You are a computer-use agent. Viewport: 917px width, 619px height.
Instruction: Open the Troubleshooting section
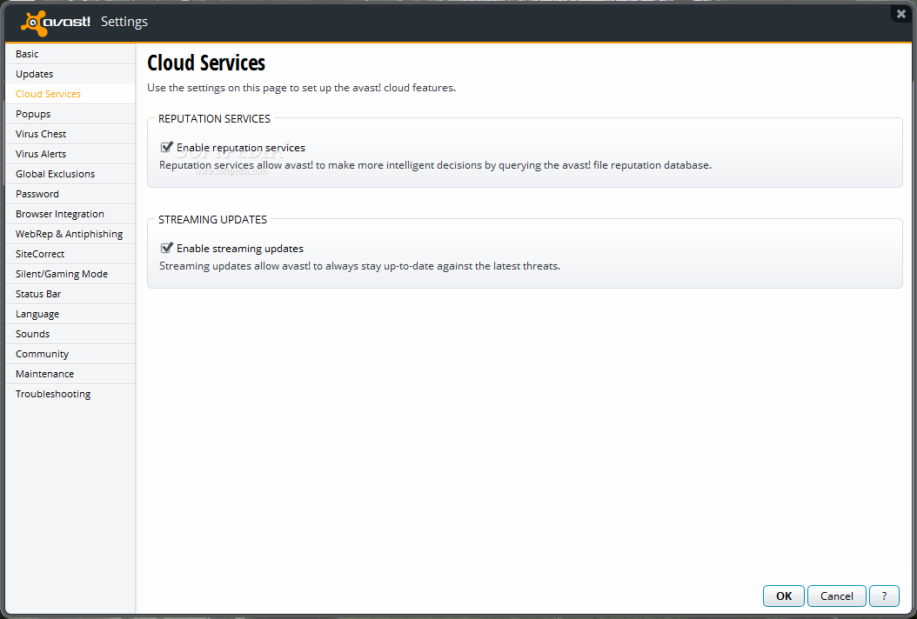pos(70,394)
